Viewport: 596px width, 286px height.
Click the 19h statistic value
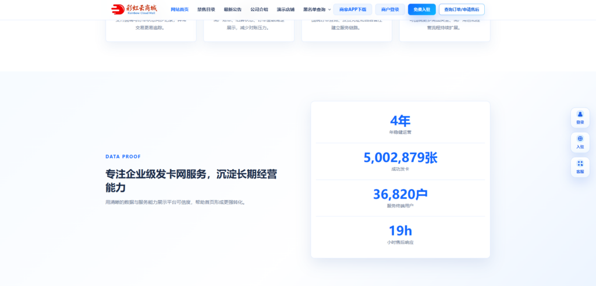[400, 231]
